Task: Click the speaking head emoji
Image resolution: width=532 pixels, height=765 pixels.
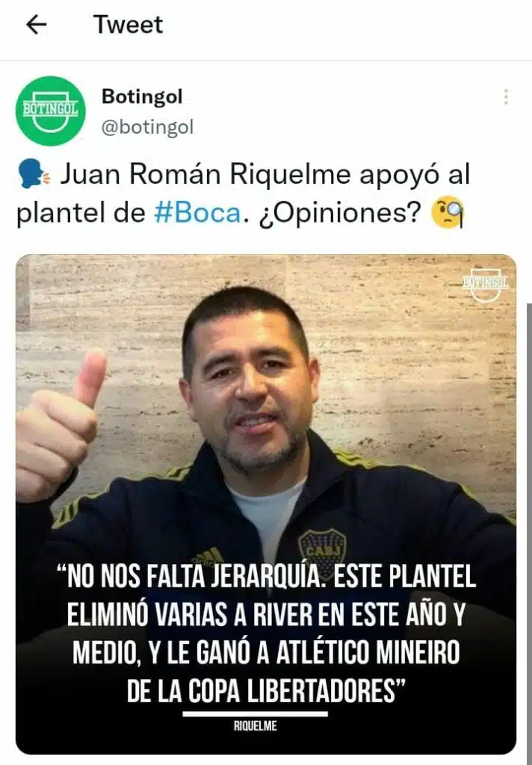Action: 33,175
